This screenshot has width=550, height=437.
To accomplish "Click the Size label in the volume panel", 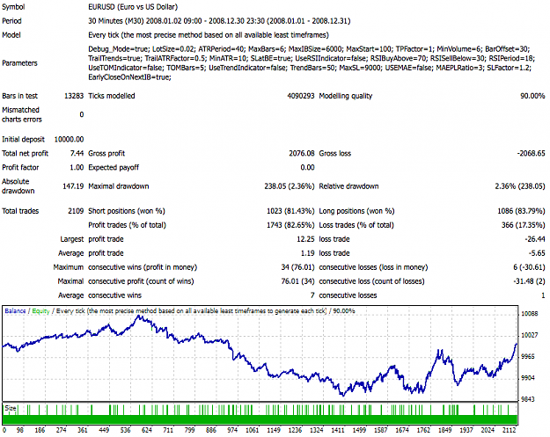I will click(x=11, y=408).
